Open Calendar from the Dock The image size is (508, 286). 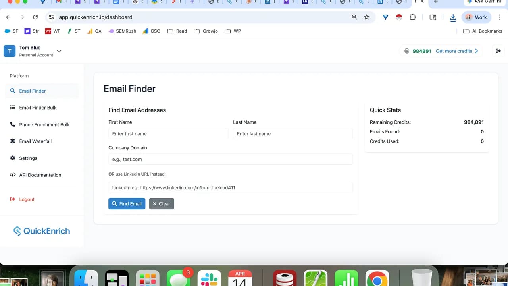tap(240, 278)
